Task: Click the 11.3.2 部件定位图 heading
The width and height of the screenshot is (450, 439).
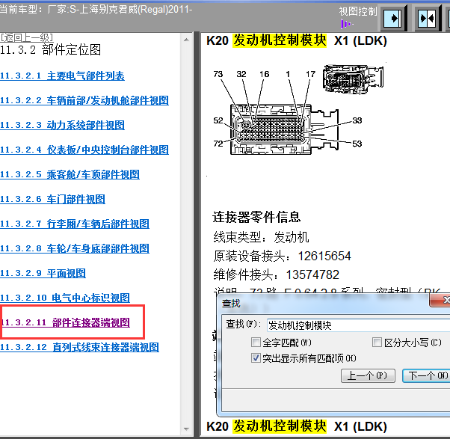Action: click(x=51, y=50)
